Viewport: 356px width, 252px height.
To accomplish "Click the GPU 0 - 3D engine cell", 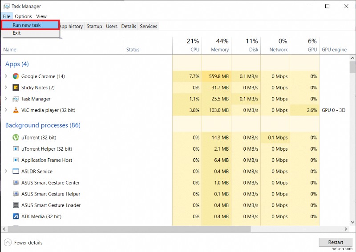I will click(333, 110).
